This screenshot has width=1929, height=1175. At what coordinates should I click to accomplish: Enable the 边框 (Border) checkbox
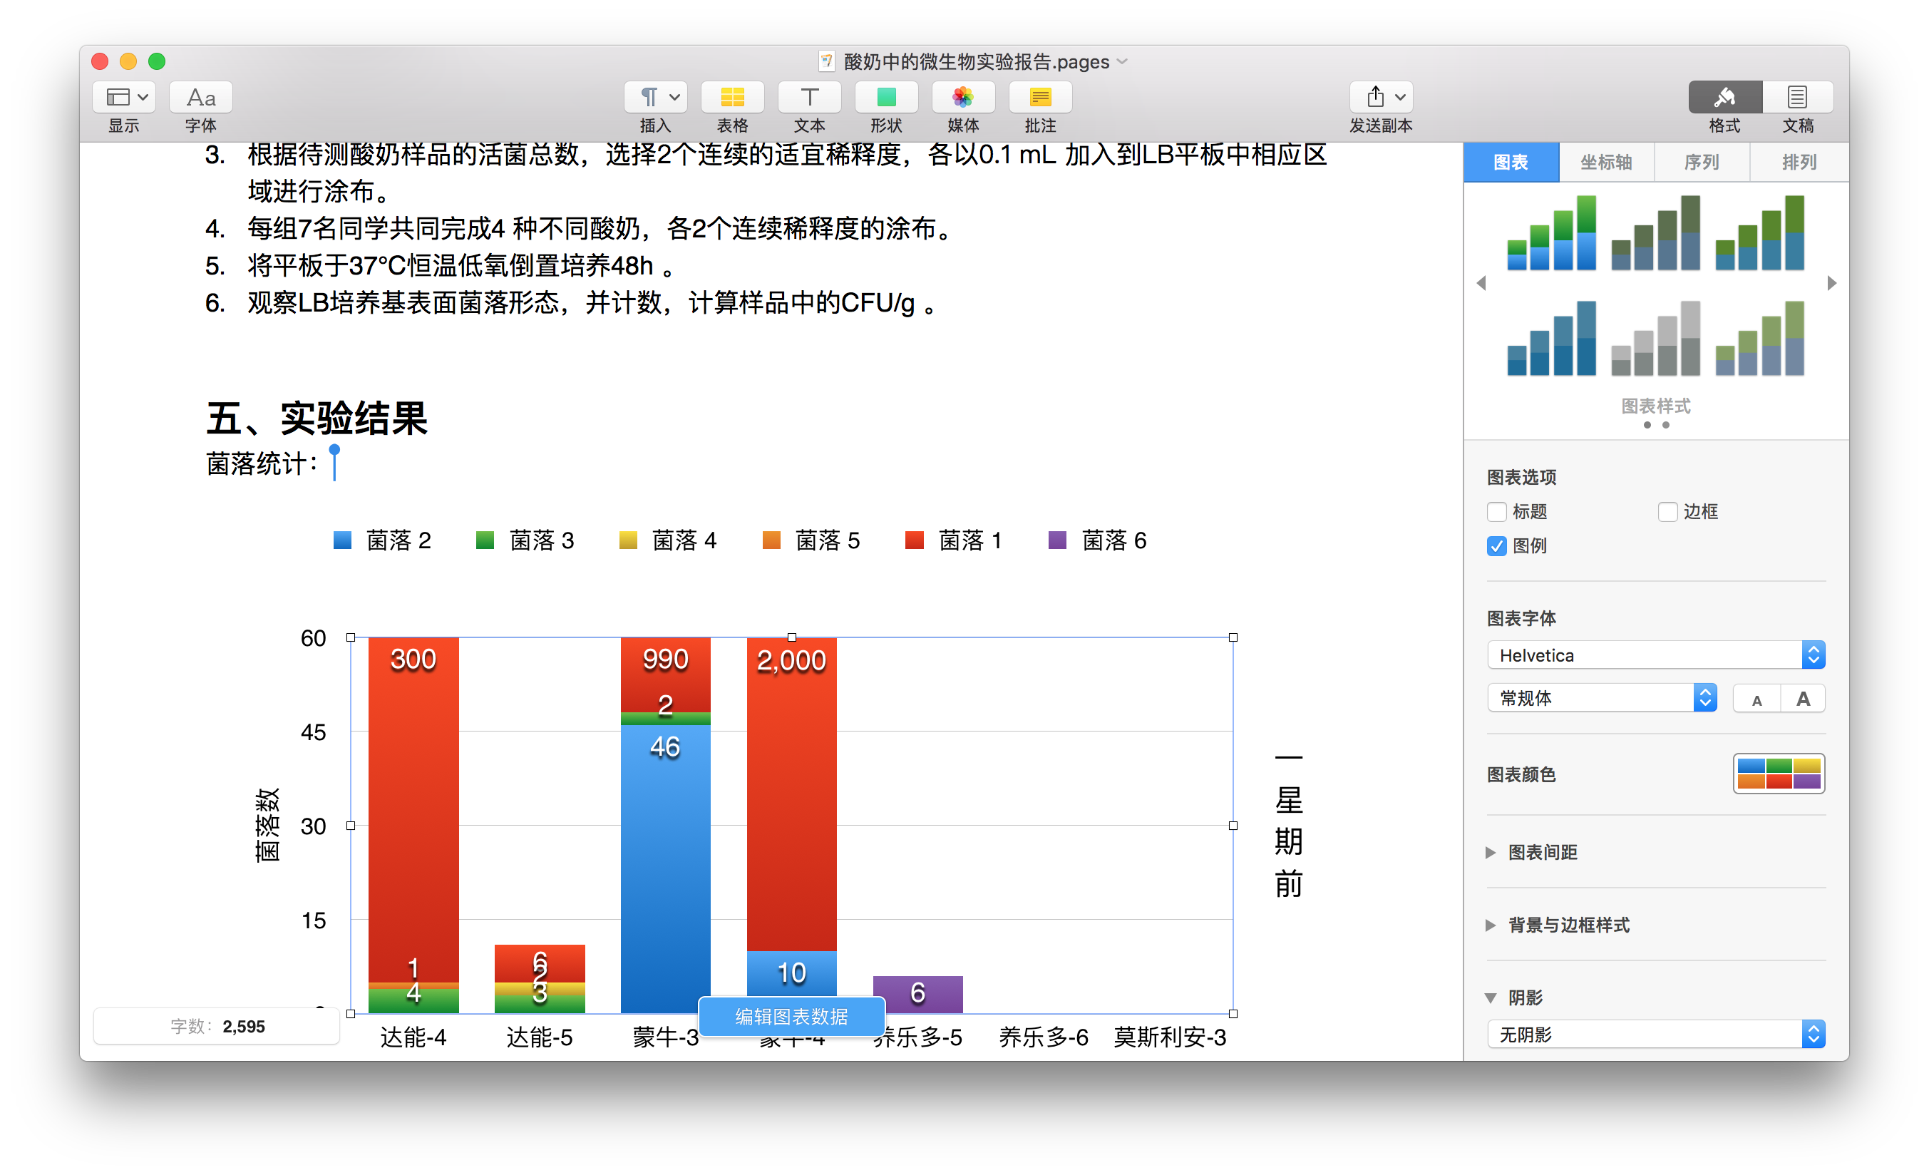(1667, 511)
